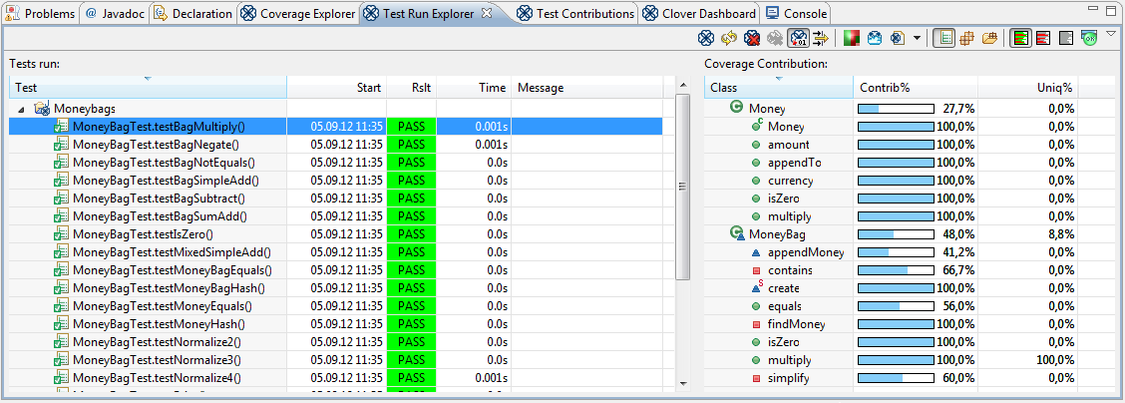Click the open folder layout icon
The height and width of the screenshot is (403, 1125).
point(989,39)
